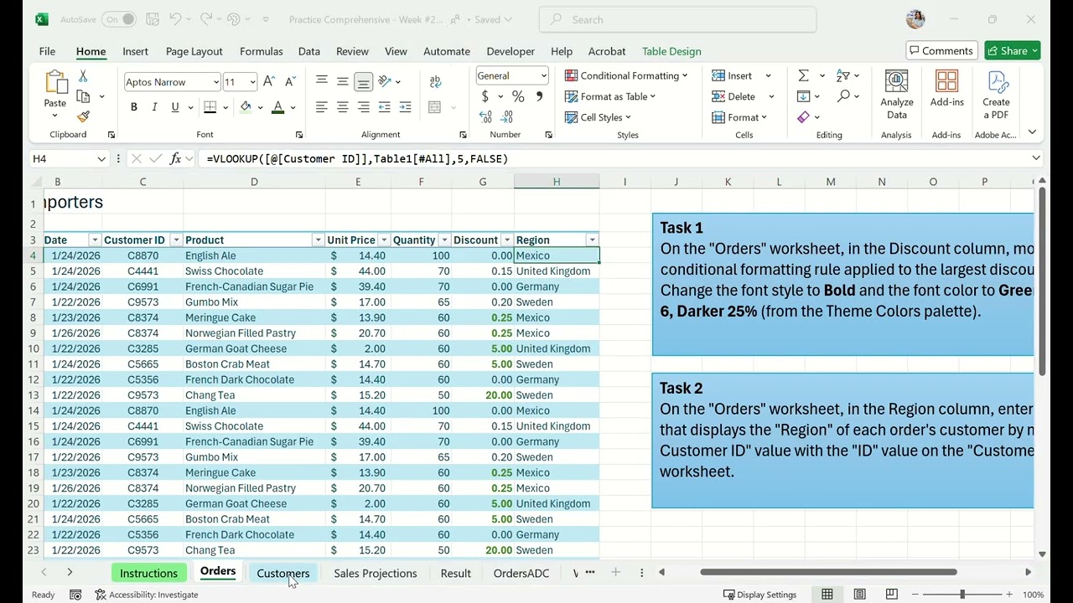Toggle Middle Align button
Viewport: 1073px width, 603px height.
click(x=342, y=81)
